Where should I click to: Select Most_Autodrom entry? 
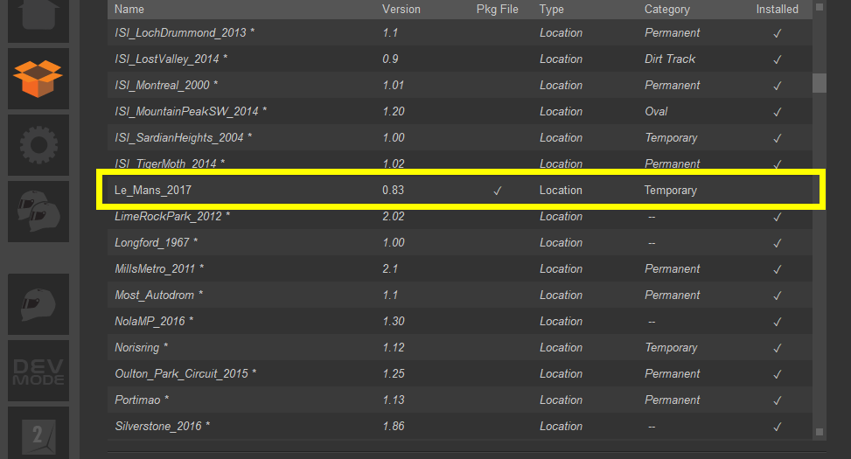[460, 295]
